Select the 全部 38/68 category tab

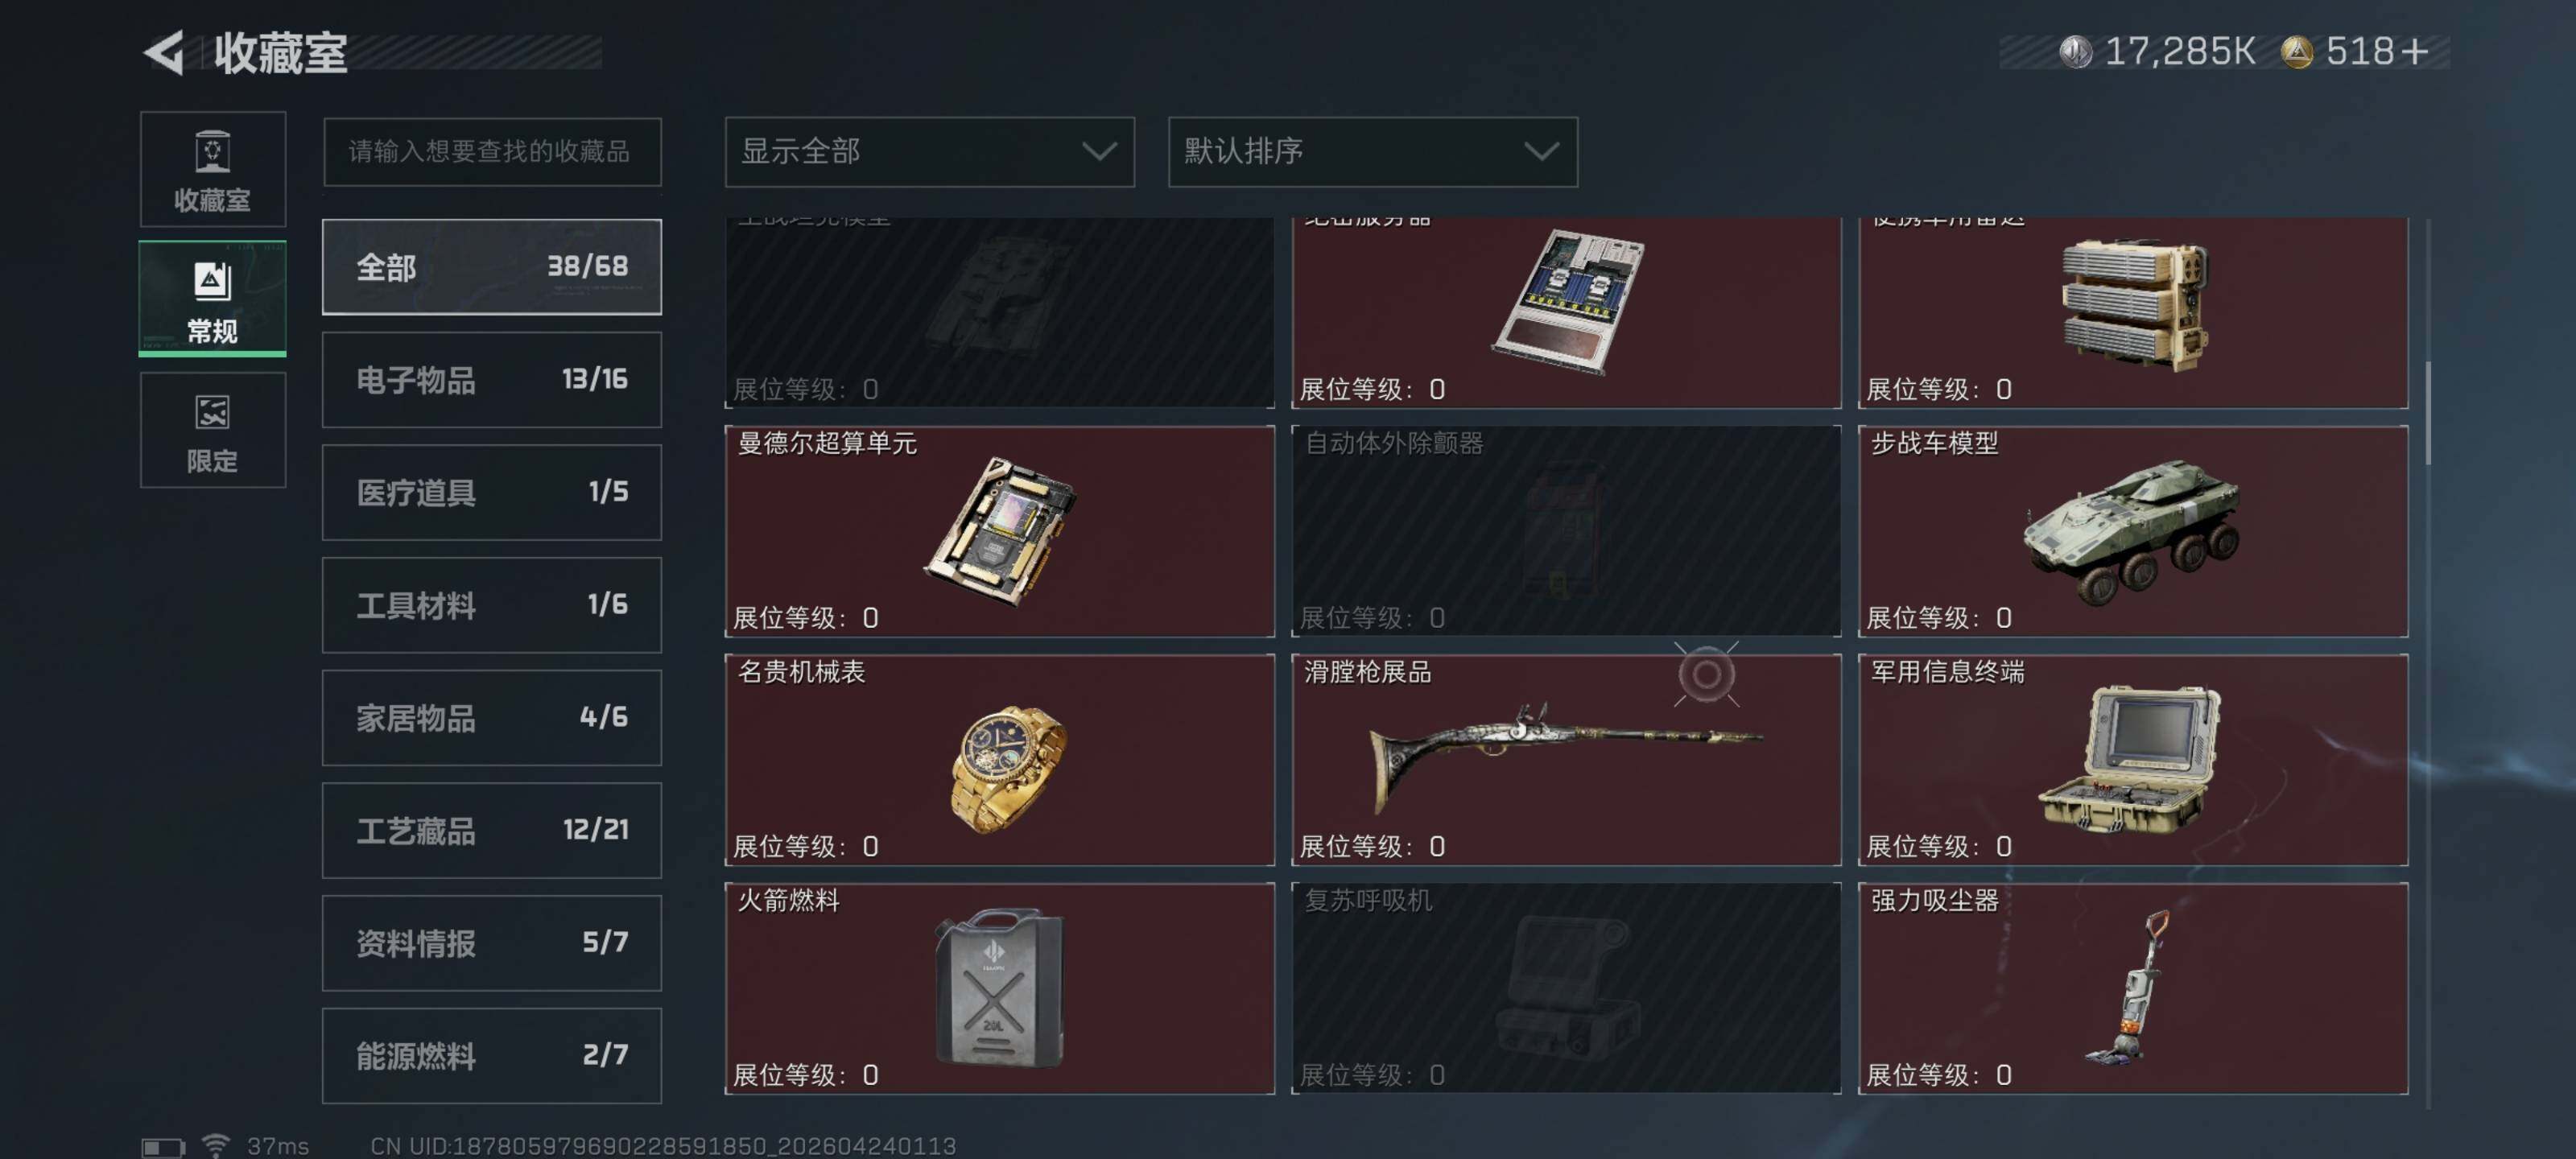click(x=491, y=267)
